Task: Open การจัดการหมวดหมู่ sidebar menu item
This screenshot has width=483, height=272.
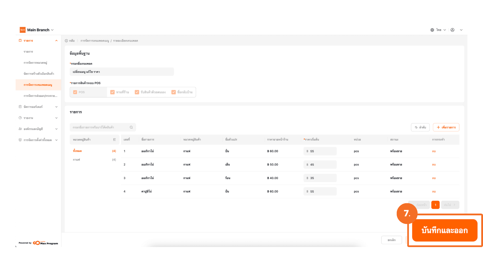Action: tap(35, 63)
